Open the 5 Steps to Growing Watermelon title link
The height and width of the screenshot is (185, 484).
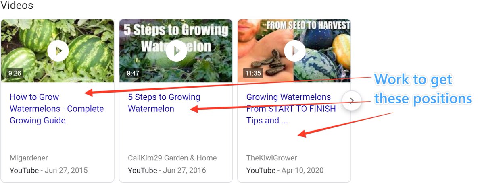pos(164,103)
